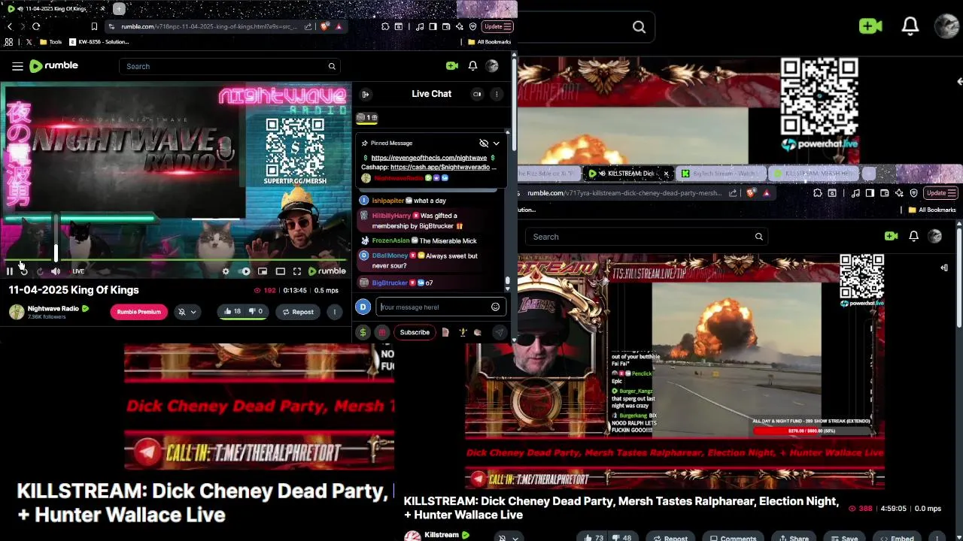Open Brave Leo AI sparkle icon, left window
Screen dimensions: 963x541
point(460,26)
